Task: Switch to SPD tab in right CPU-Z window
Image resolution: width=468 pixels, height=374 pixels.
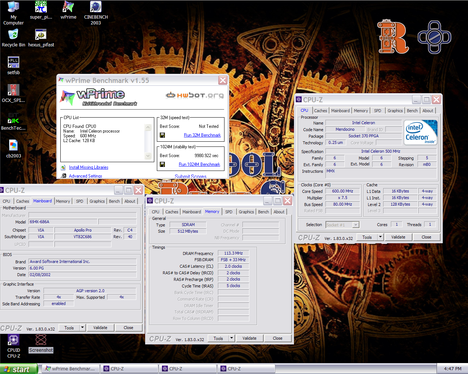Action: 378,111
